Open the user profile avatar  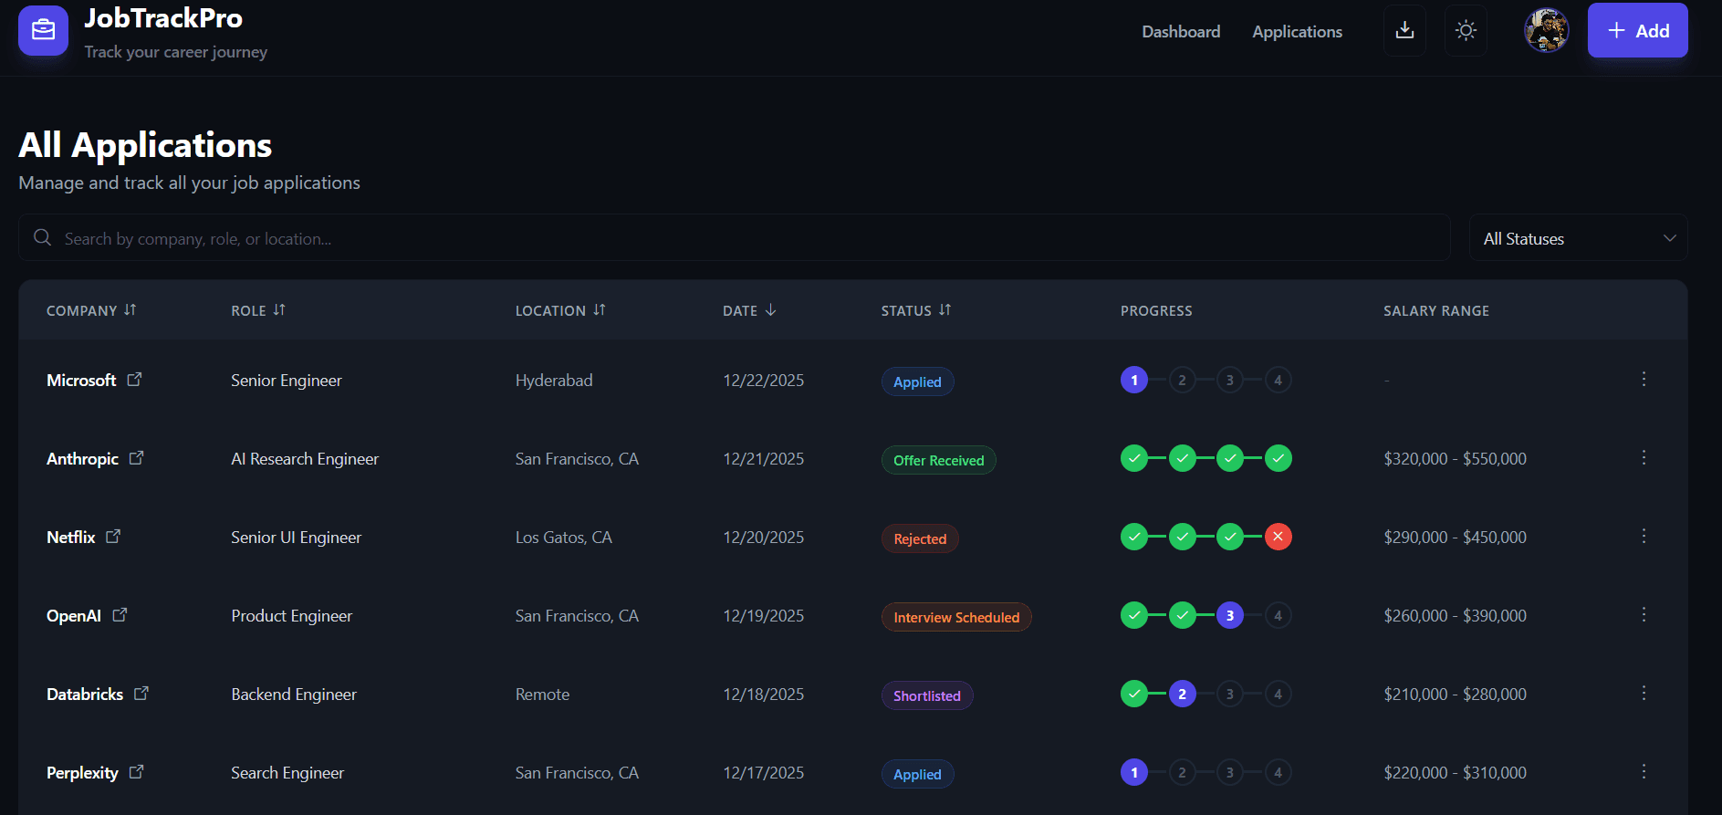pos(1547,30)
